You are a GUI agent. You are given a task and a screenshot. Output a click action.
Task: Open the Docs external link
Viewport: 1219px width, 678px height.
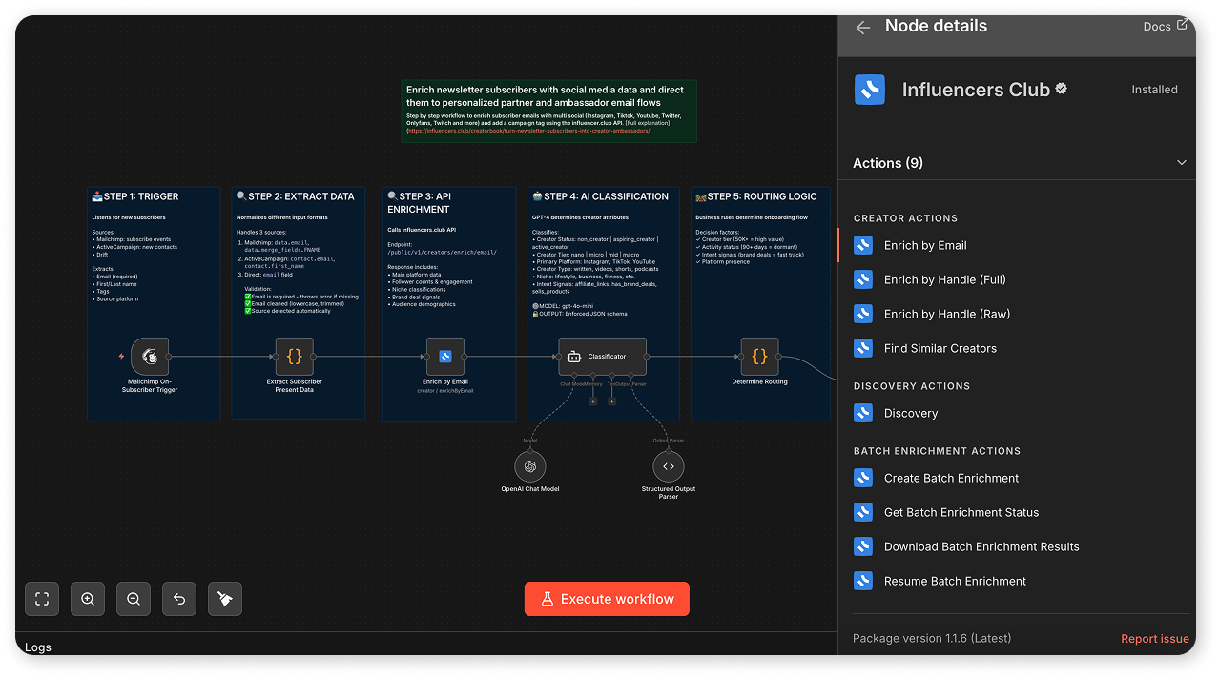pos(1166,27)
